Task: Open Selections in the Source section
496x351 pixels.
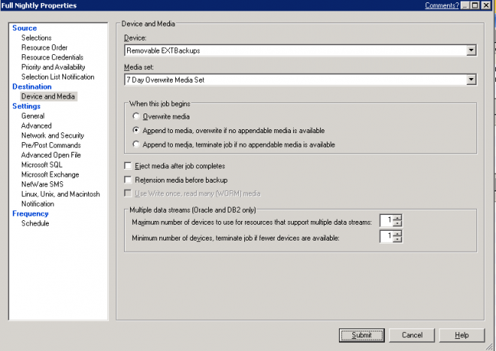Action: (x=36, y=38)
